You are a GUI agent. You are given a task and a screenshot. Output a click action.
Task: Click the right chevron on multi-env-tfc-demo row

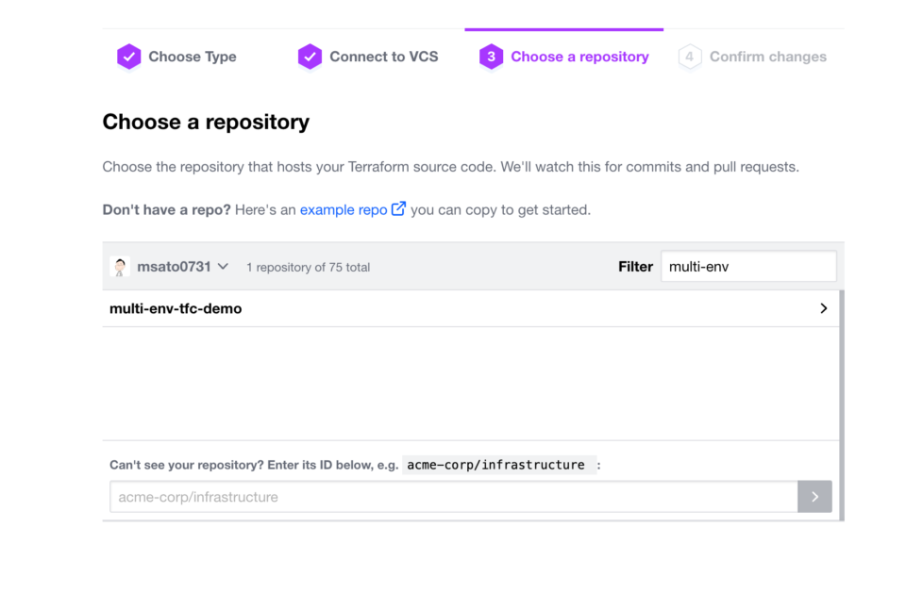click(x=823, y=308)
